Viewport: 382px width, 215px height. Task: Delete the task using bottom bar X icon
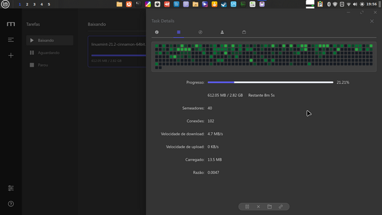tap(258, 207)
